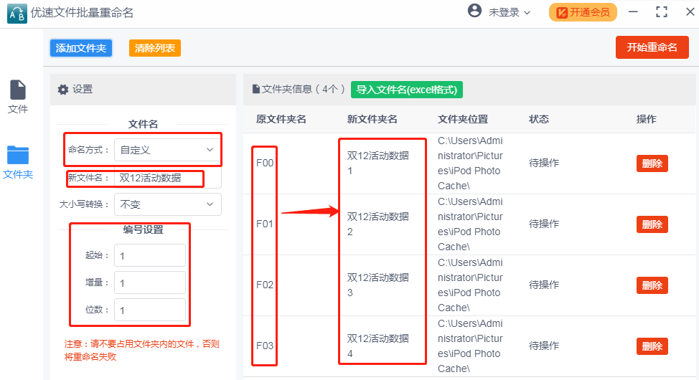Click 导入文件名(excel格式) button

pos(407,90)
